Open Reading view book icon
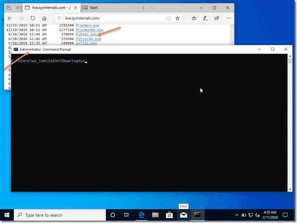Screen dimensions: 297x223 point(168,18)
